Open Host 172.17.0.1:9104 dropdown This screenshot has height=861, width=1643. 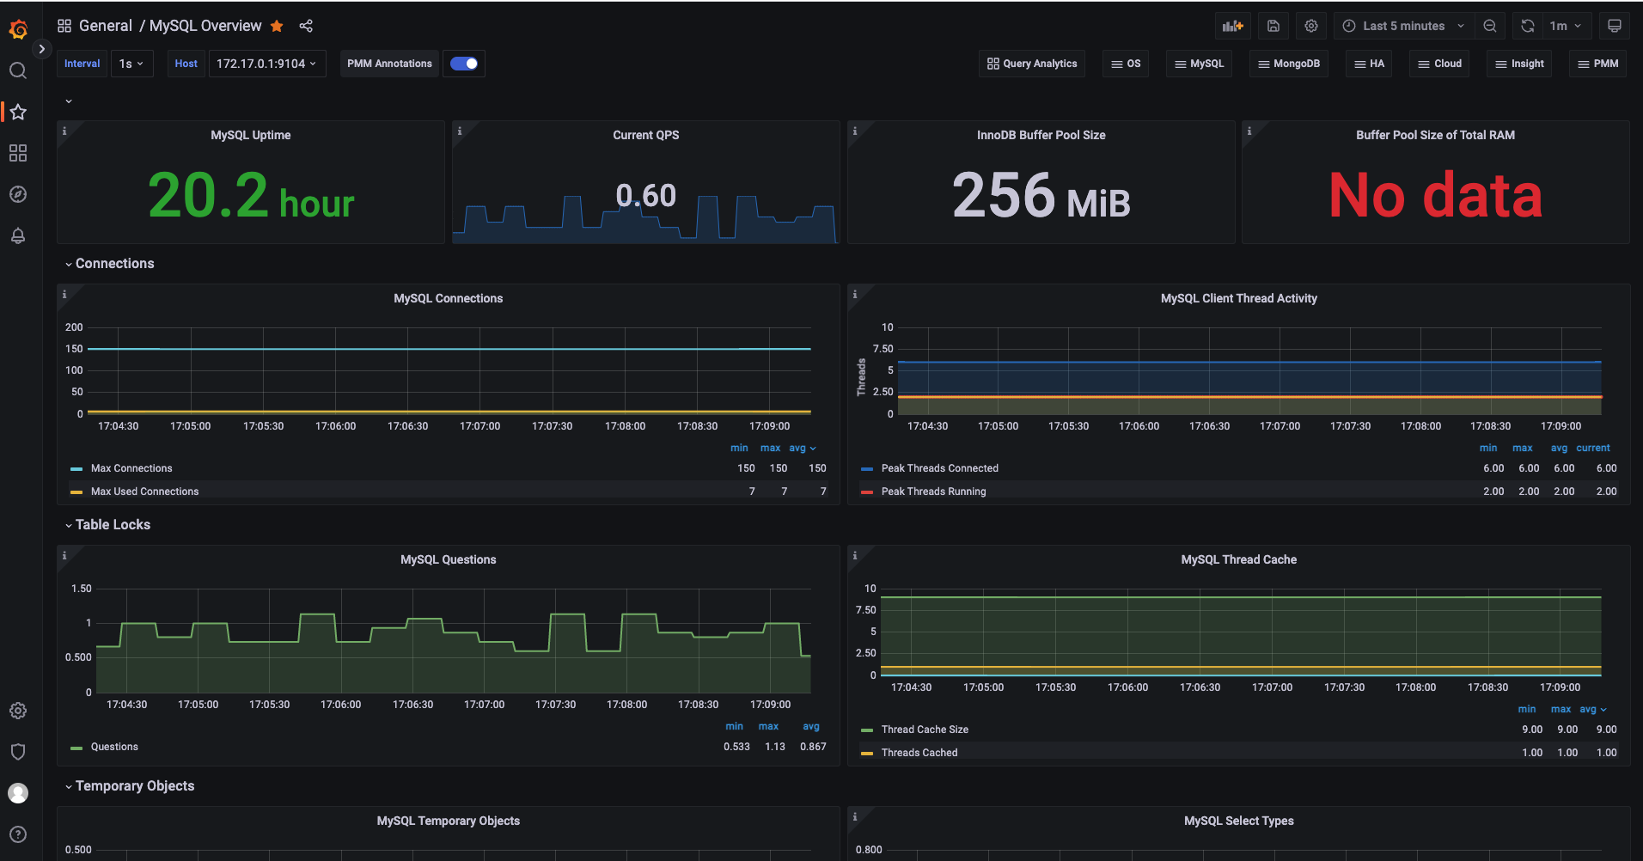pyautogui.click(x=267, y=64)
